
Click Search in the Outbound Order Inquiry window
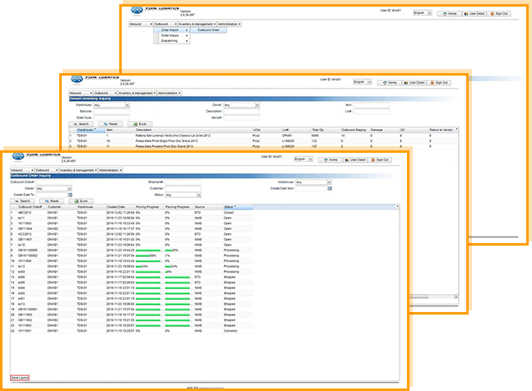click(x=22, y=200)
